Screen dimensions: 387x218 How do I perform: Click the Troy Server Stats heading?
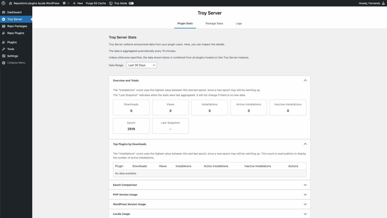pyautogui.click(x=123, y=37)
